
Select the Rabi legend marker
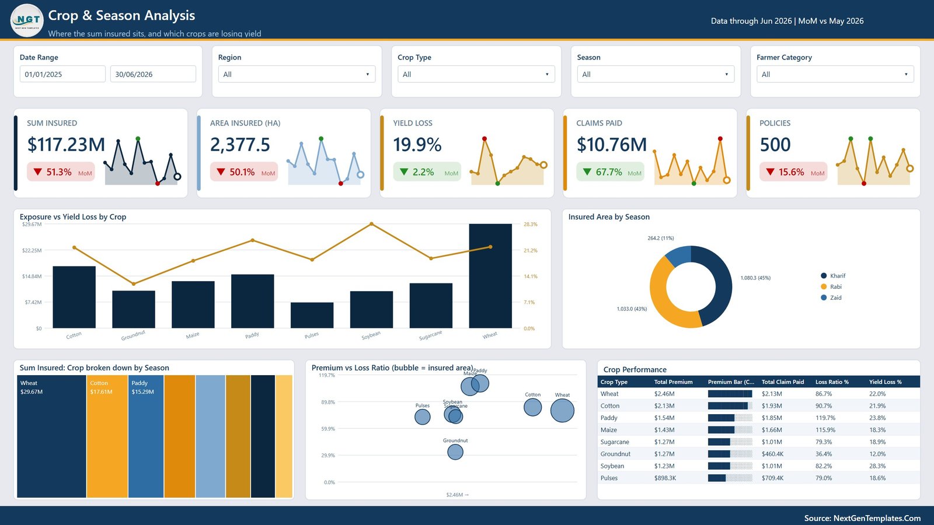click(x=824, y=286)
